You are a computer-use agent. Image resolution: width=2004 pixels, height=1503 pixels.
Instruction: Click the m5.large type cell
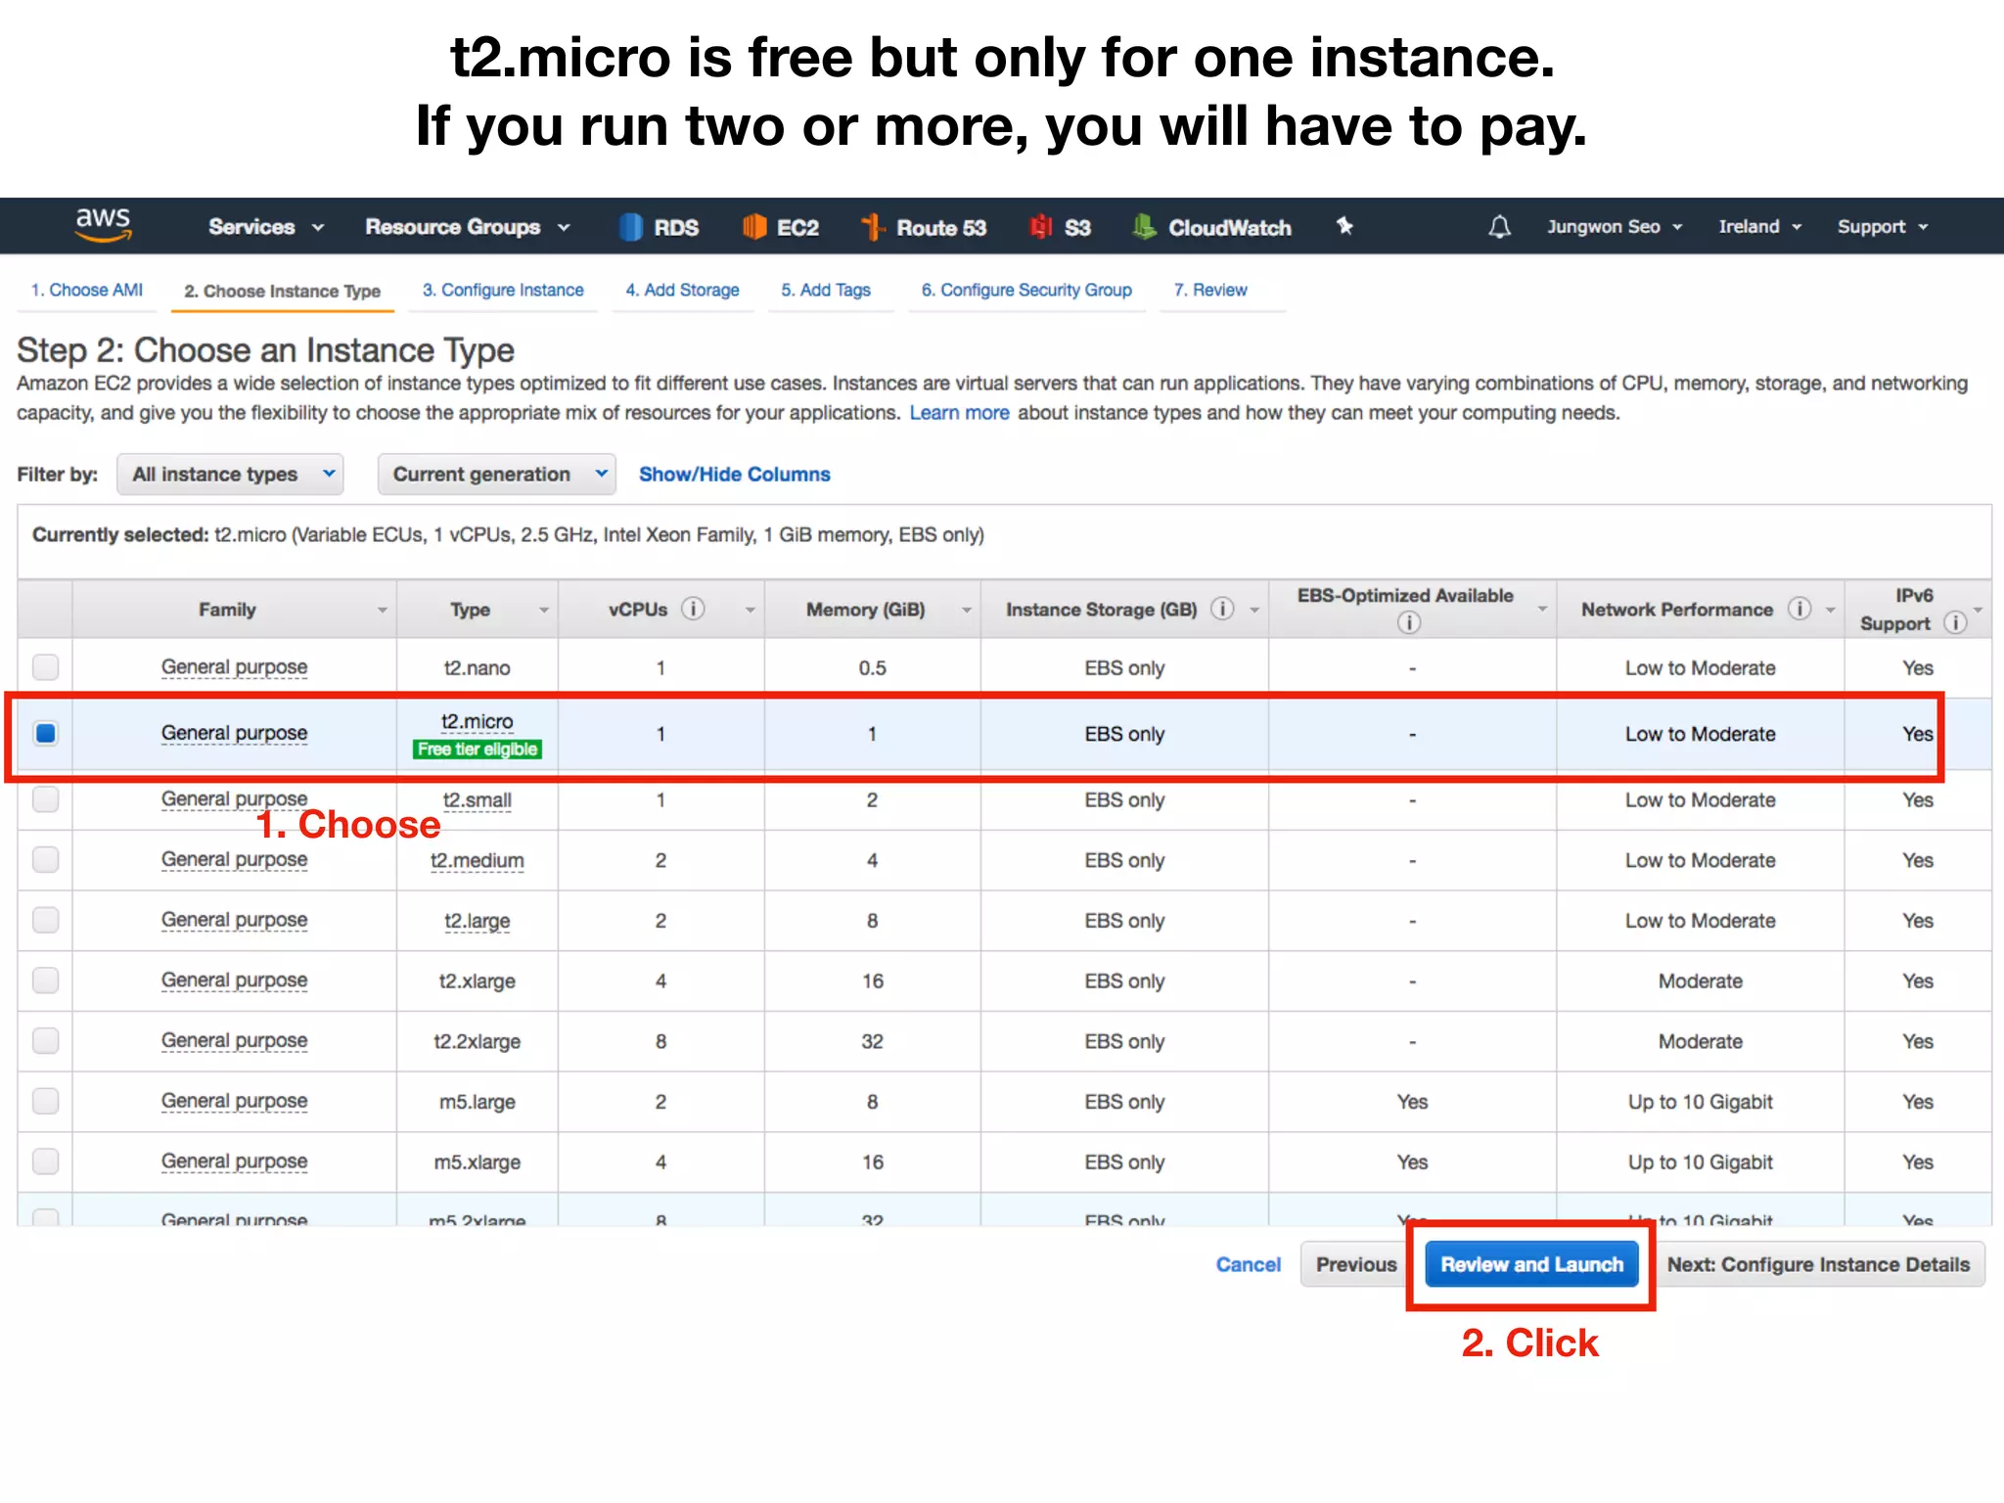pos(478,1102)
